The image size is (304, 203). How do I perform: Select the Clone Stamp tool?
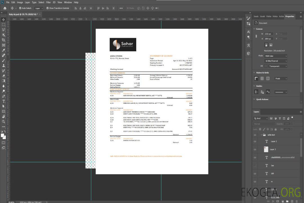pyautogui.click(x=3, y=66)
